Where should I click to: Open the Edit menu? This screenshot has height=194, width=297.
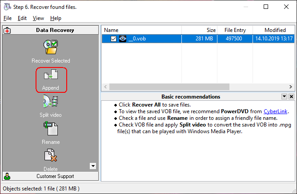[22, 18]
